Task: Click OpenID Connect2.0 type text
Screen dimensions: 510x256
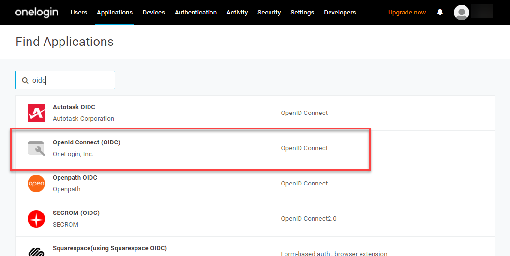Action: pyautogui.click(x=309, y=219)
